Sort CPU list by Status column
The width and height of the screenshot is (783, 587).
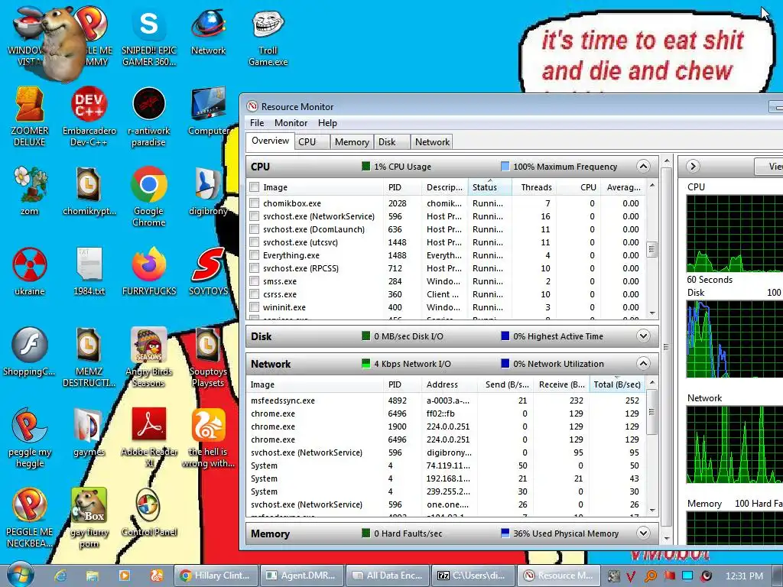489,187
